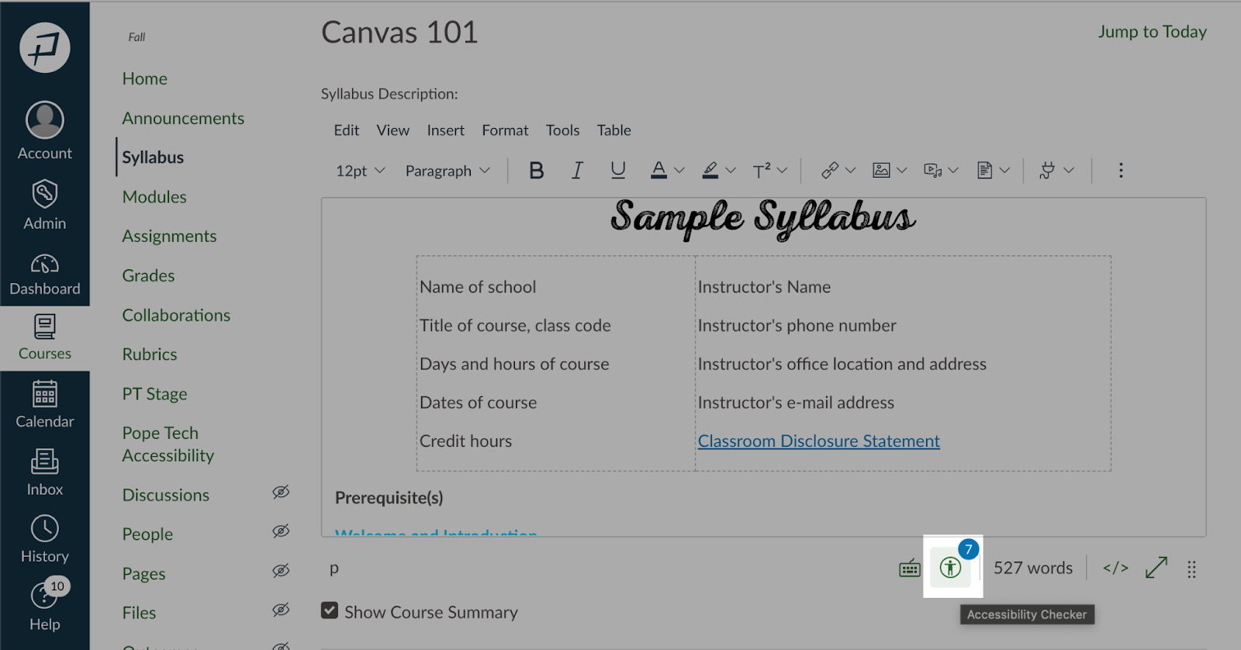Screen dimensions: 1241x650
Task: Toggle the Files hidden eye icon
Action: 281,610
